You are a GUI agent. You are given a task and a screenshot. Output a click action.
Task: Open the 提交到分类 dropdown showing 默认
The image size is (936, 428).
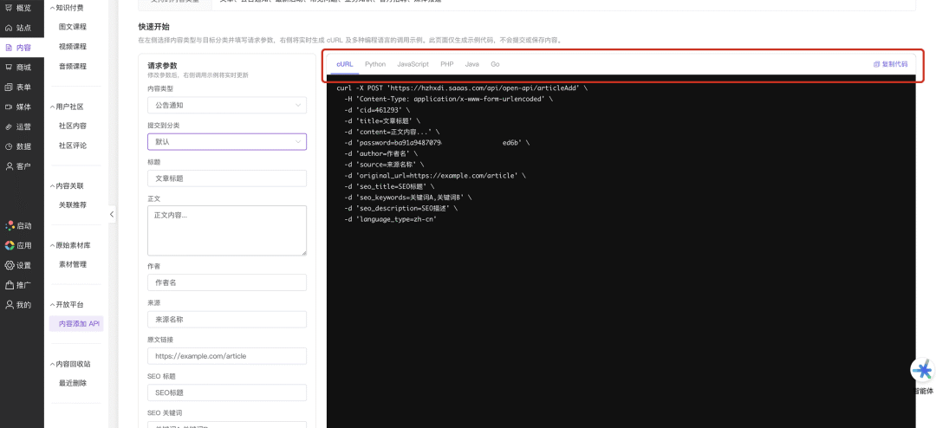coord(227,141)
